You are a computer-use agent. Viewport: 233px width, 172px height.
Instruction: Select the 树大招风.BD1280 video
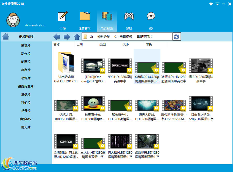point(120,146)
